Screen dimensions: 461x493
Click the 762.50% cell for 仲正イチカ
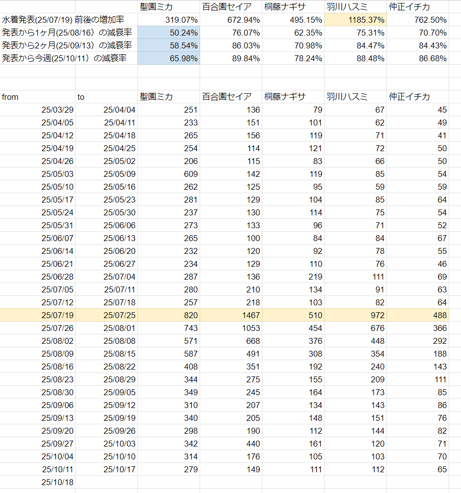(x=418, y=20)
